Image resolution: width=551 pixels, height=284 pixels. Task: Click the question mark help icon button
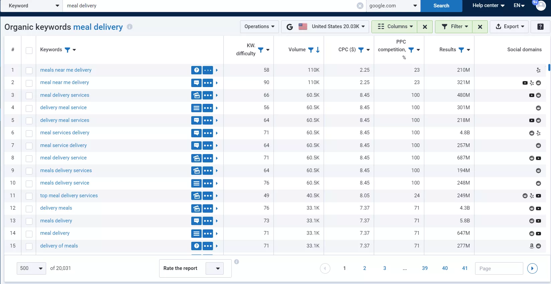(540, 27)
